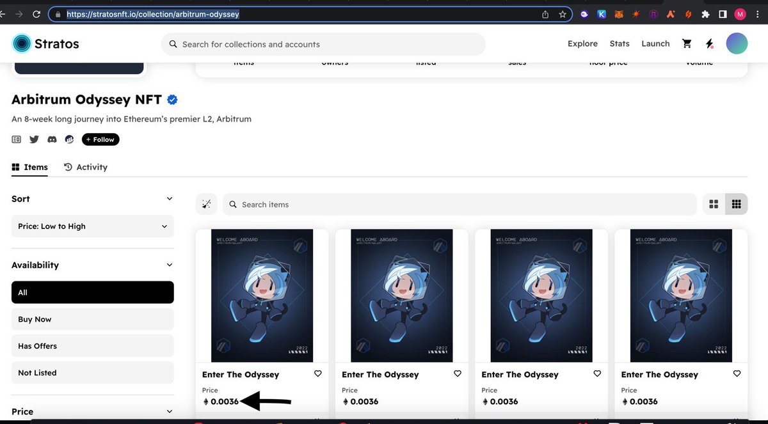Open the gradient account avatar on Stratos
The height and width of the screenshot is (424, 768).
click(737, 43)
